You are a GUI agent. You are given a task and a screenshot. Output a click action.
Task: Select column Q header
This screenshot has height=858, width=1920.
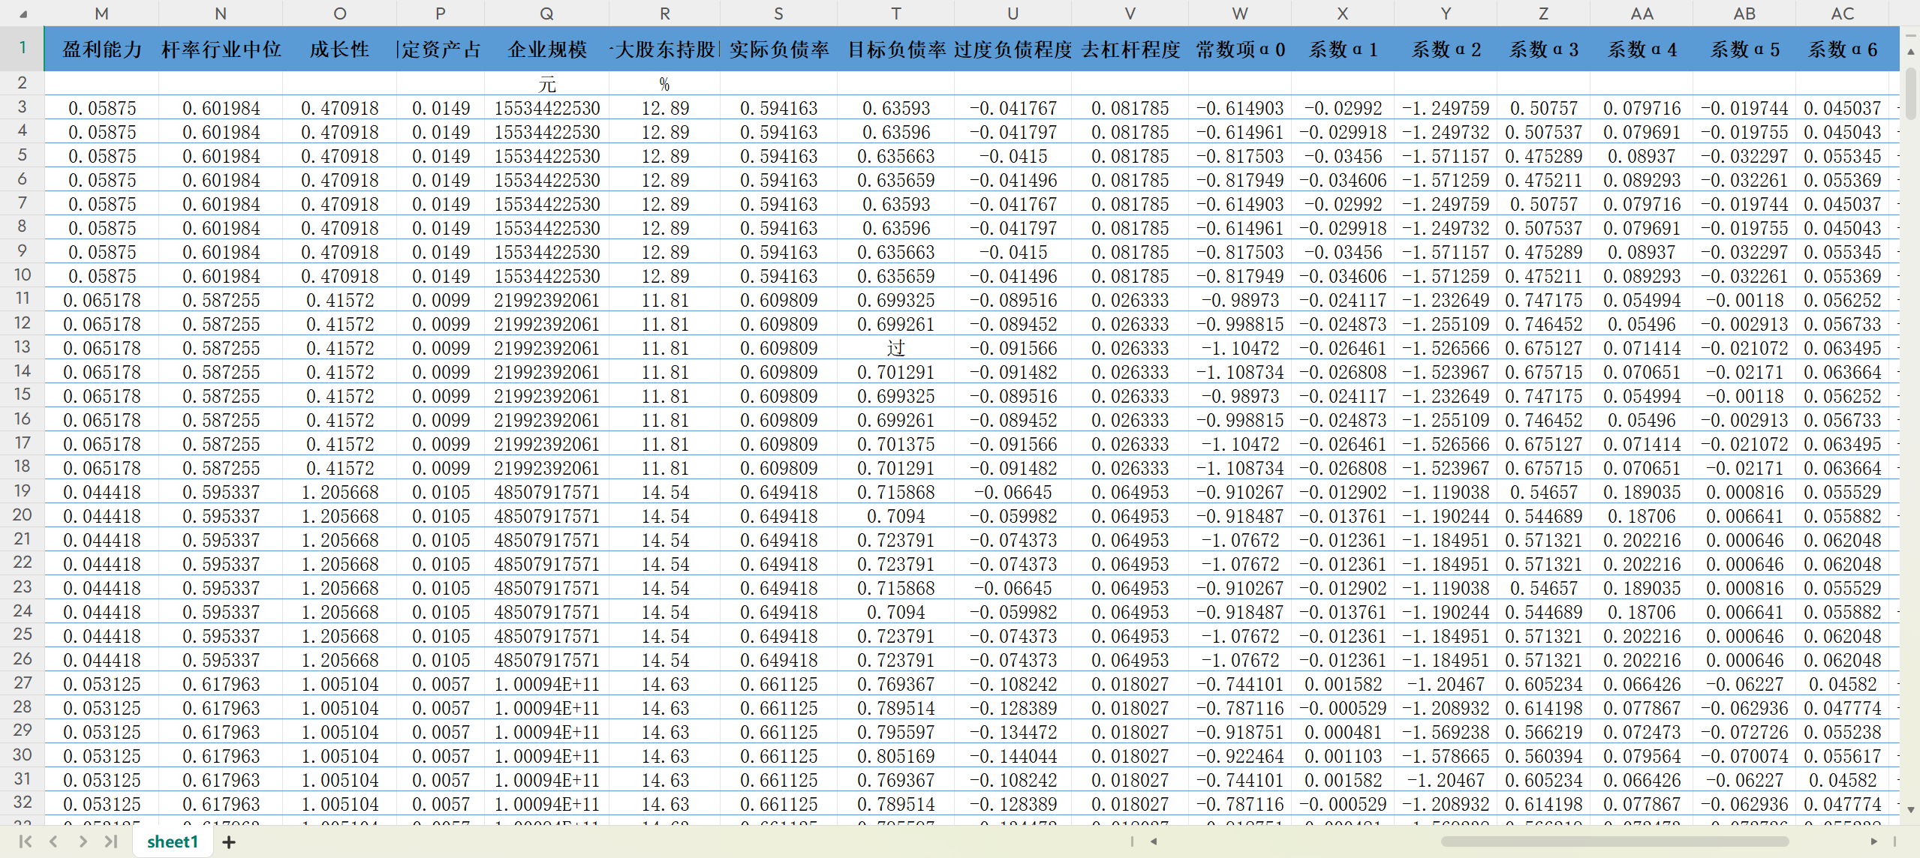click(546, 13)
